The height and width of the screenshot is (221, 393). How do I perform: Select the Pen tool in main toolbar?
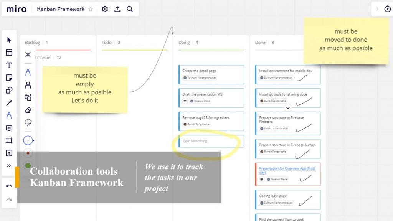pos(9,115)
